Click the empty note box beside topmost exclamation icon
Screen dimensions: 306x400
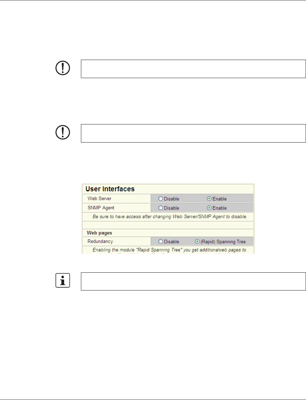pyautogui.click(x=193, y=69)
